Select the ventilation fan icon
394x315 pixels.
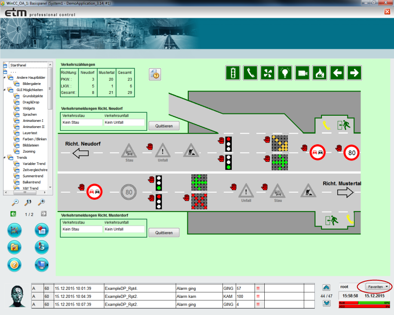pyautogui.click(x=267, y=73)
